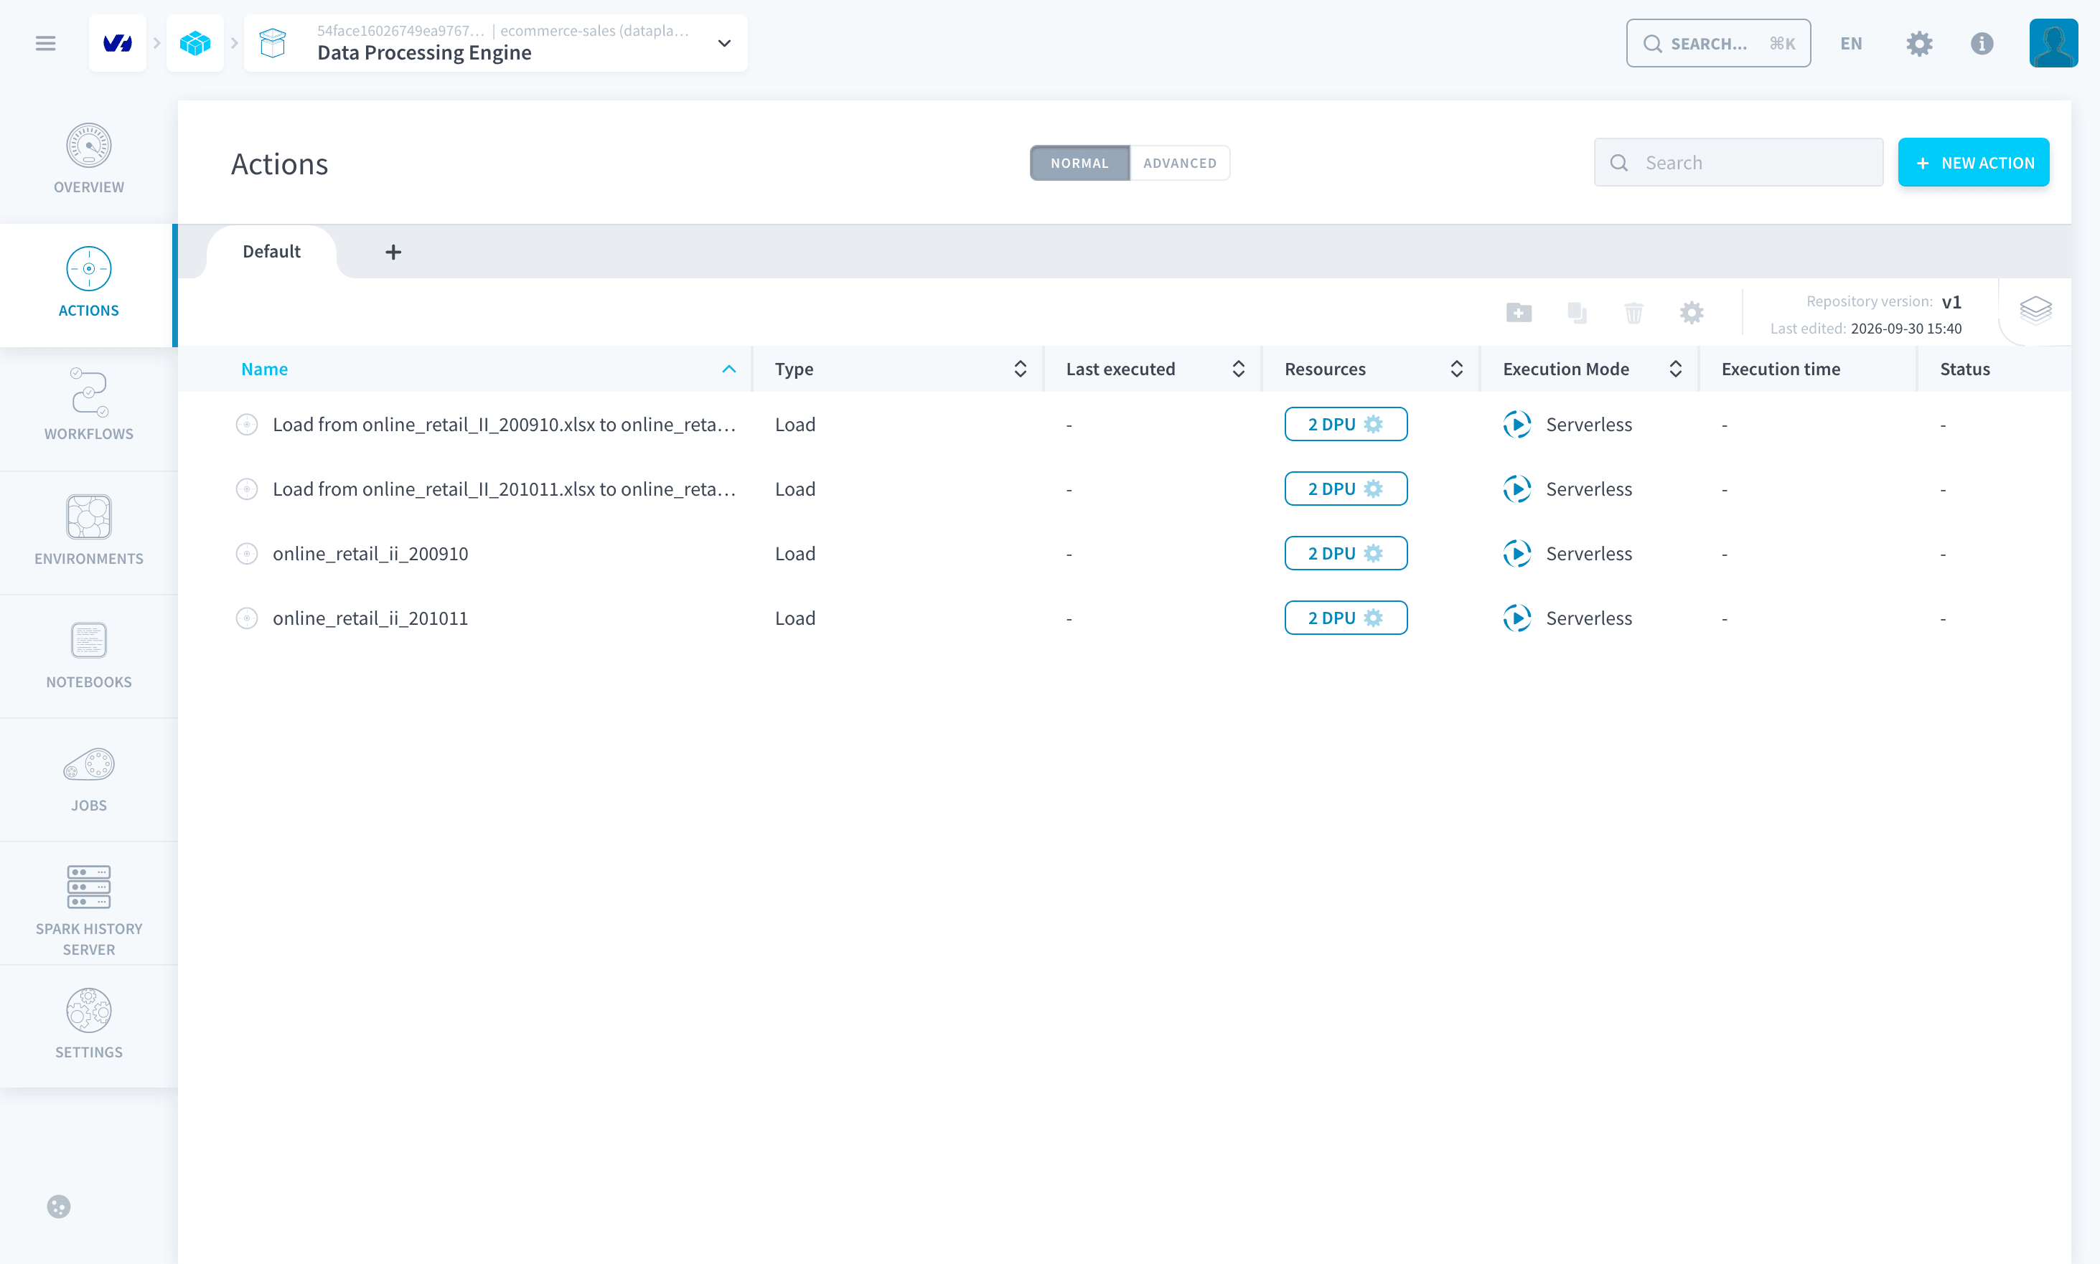Select the online_retail_ii_201011 row radio
Image resolution: width=2100 pixels, height=1264 pixels.
247,618
